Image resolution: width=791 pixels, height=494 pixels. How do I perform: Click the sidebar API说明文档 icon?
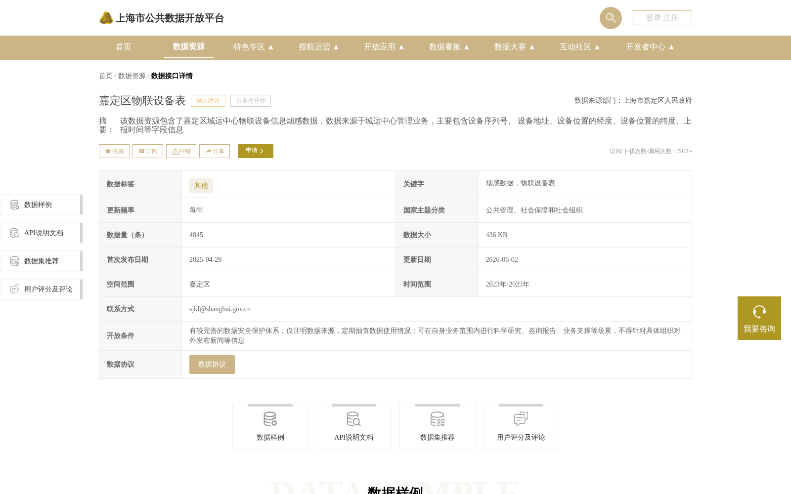coord(15,233)
